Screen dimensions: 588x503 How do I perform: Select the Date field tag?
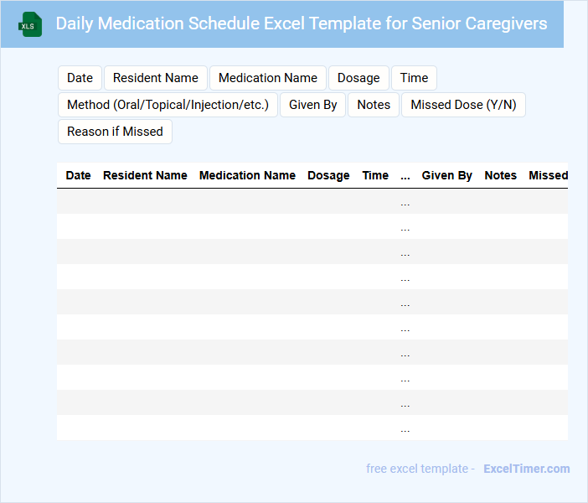point(80,78)
